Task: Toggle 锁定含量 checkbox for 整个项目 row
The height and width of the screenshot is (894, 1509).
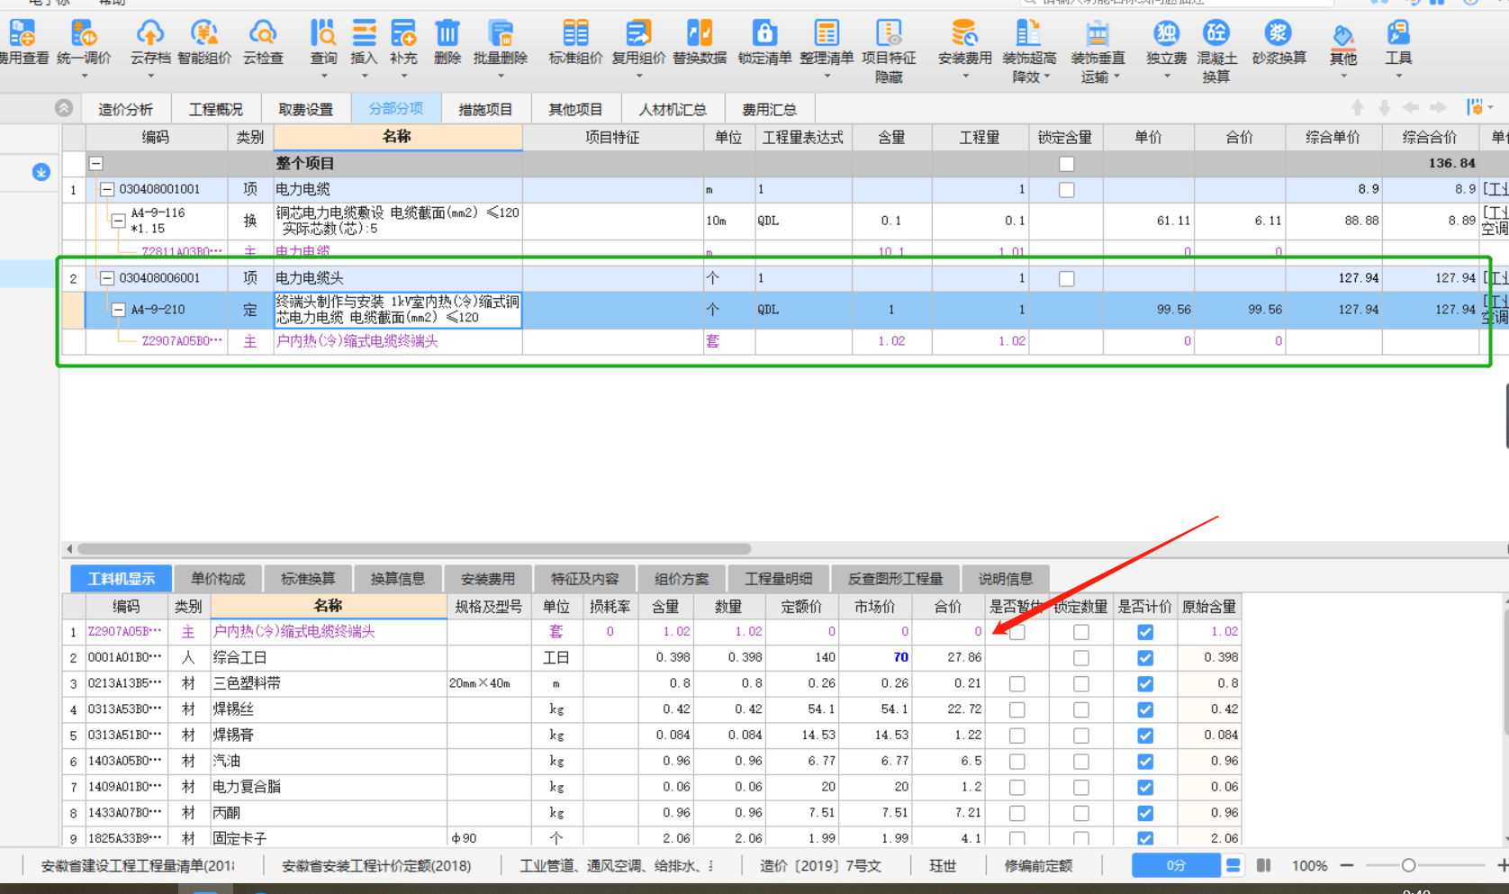Action: click(x=1066, y=164)
